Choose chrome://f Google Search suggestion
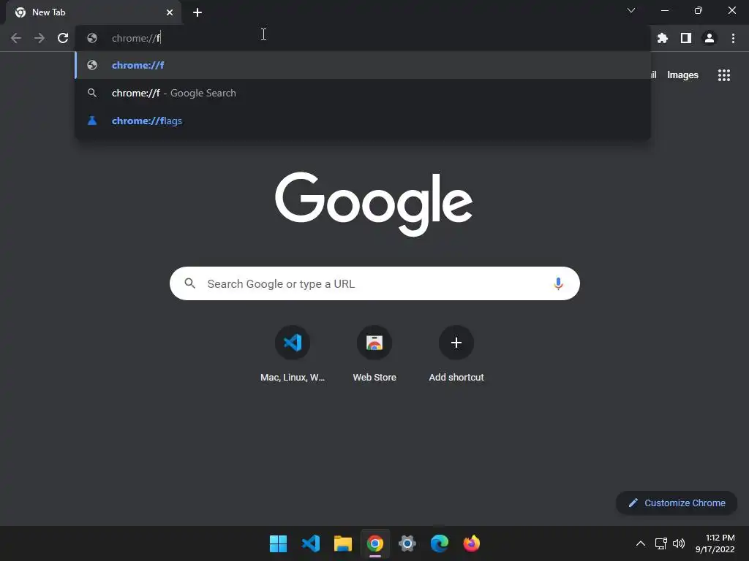 click(x=363, y=93)
